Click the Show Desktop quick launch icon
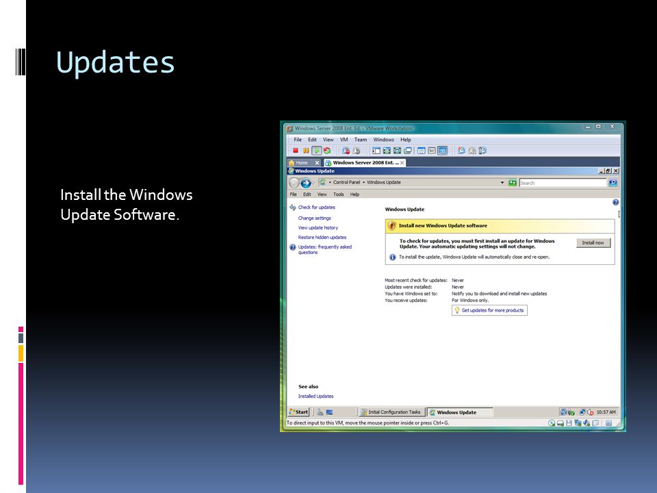Image resolution: width=657 pixels, height=493 pixels. [329, 412]
